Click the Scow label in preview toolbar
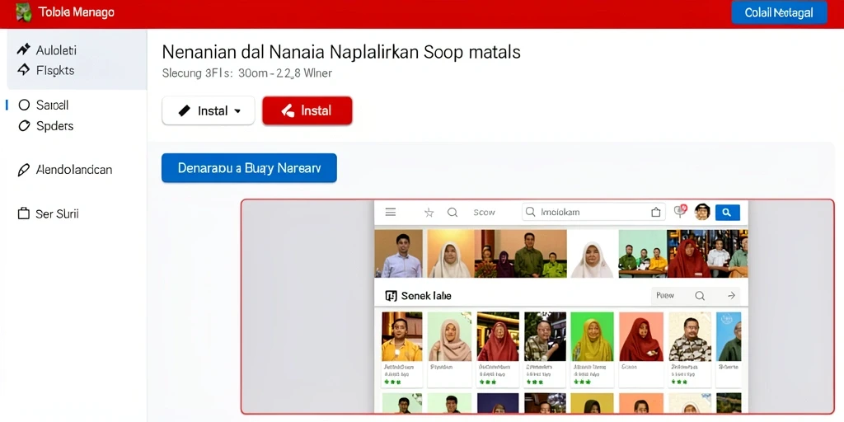 click(484, 213)
